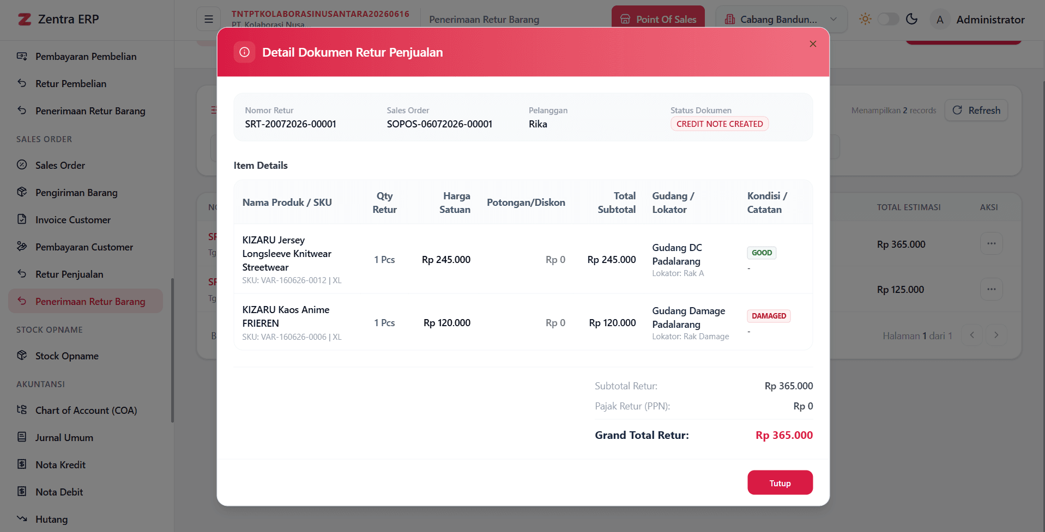The image size is (1045, 532).
Task: Select active Penerimaan Retur Barang item under Sales Order
Action: coord(86,301)
